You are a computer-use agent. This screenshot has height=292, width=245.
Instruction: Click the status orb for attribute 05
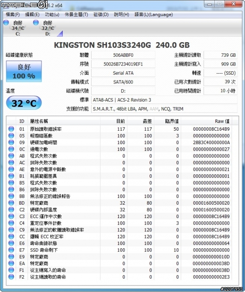11,136
